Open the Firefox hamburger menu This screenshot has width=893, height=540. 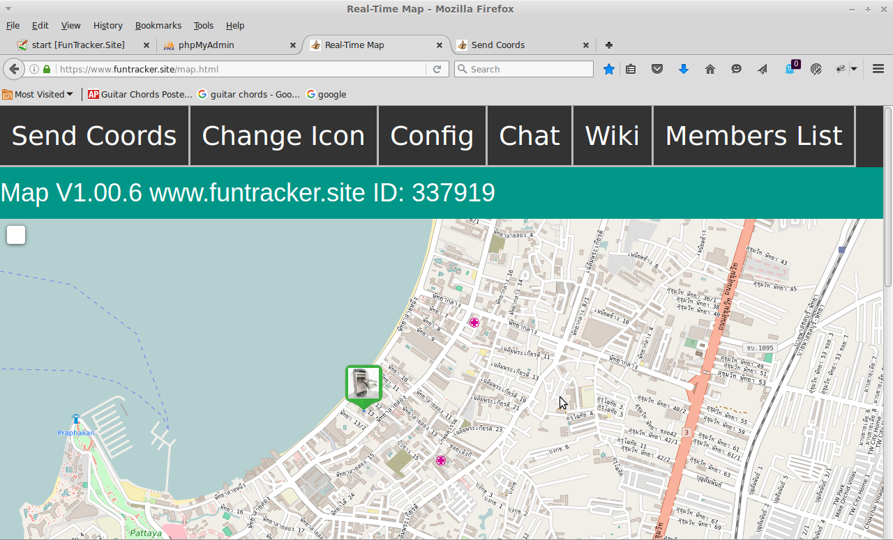click(878, 69)
